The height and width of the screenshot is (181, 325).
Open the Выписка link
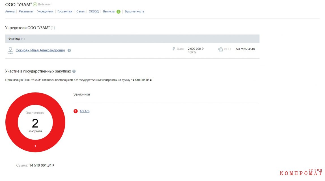coord(109,11)
